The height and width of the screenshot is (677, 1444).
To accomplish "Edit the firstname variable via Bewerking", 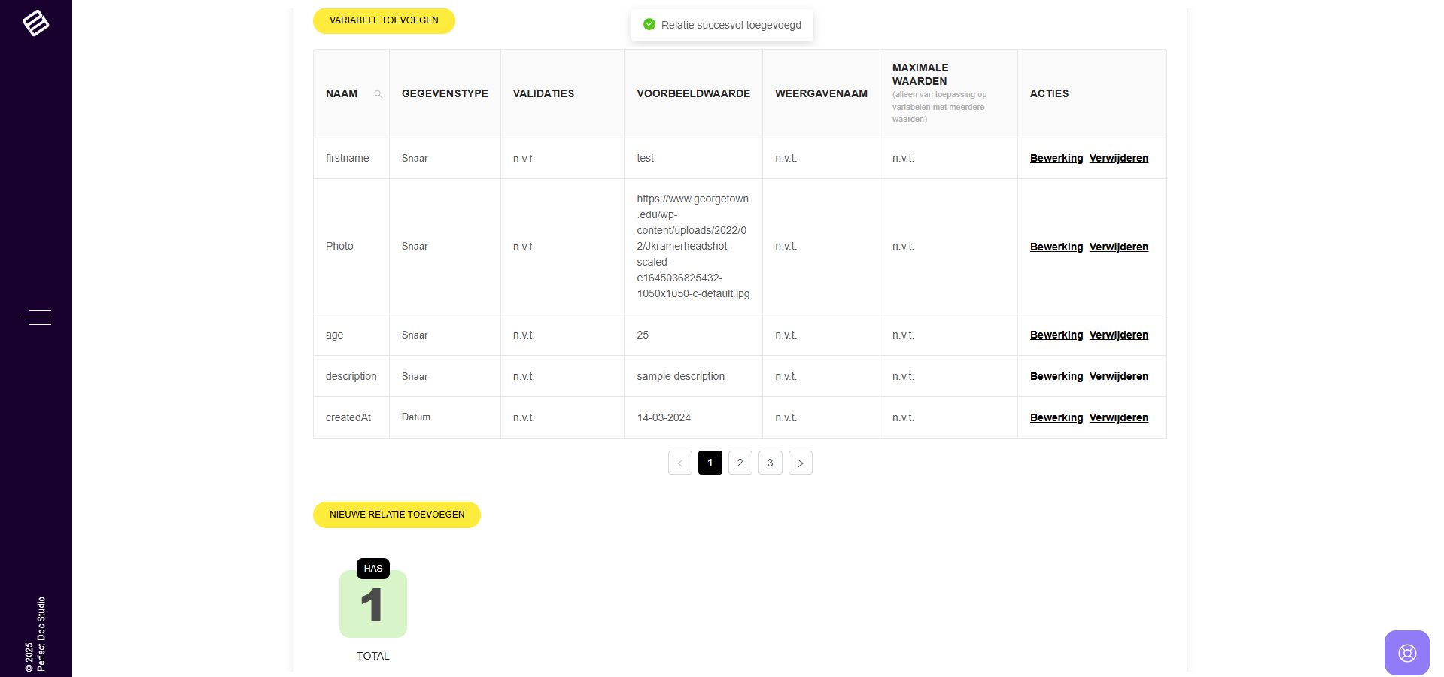I will point(1056,158).
